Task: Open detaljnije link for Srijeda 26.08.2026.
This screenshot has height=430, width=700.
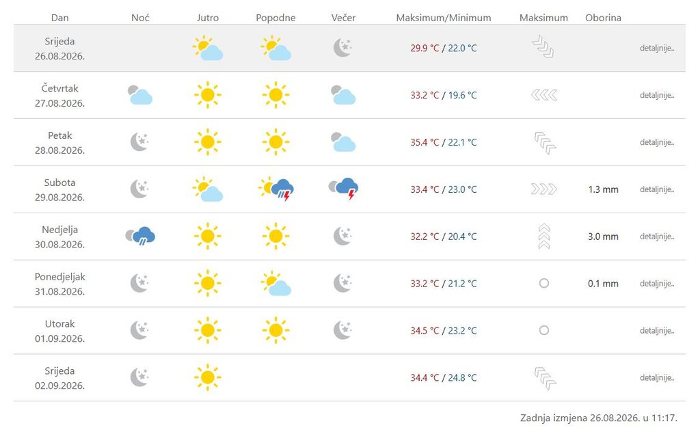Action: click(x=657, y=49)
